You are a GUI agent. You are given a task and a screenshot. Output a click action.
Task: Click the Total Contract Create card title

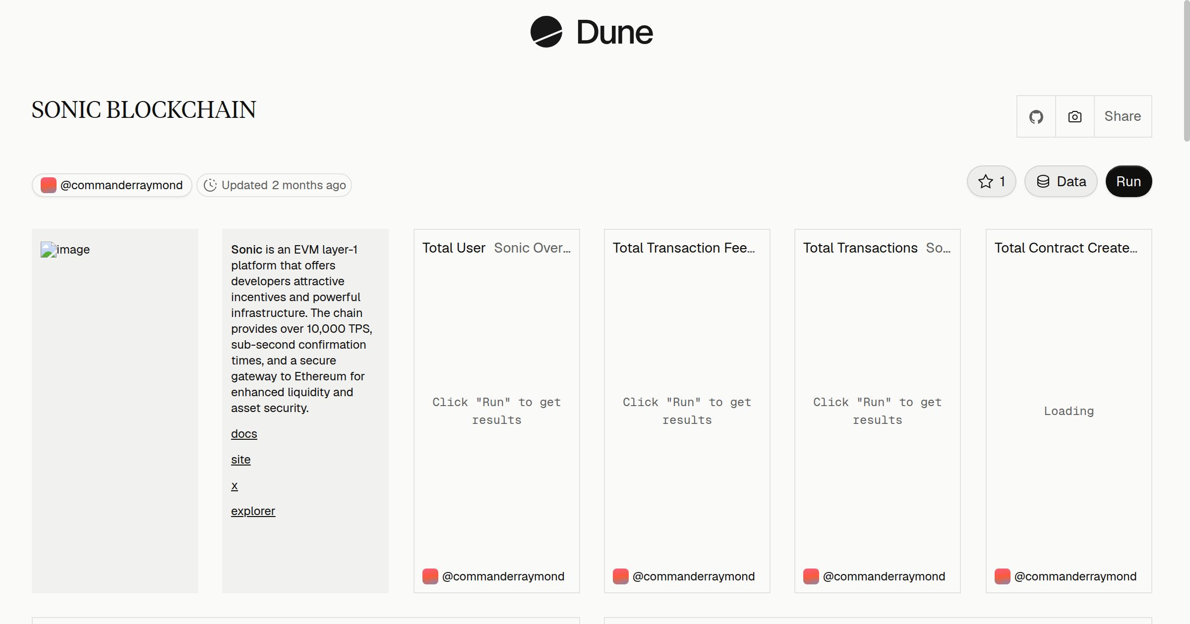pyautogui.click(x=1066, y=248)
